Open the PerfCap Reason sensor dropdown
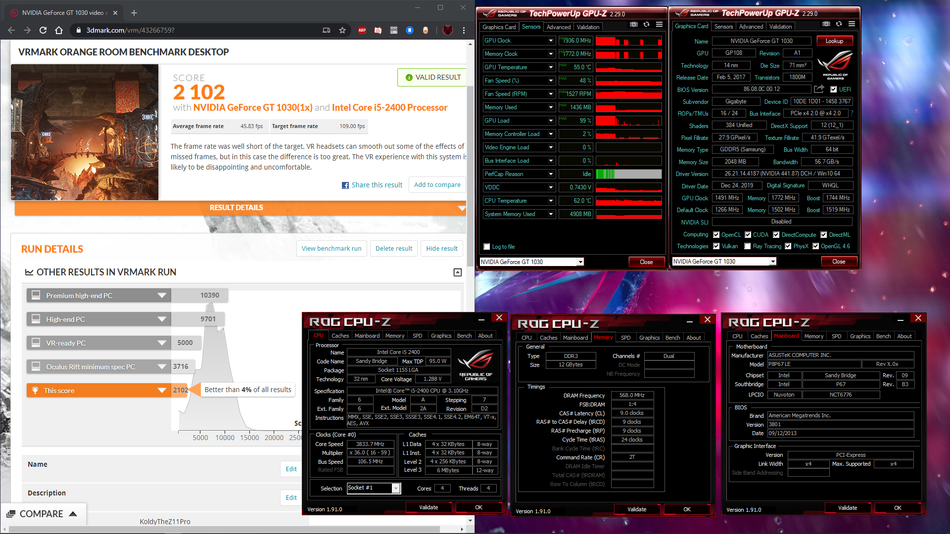 [x=551, y=174]
